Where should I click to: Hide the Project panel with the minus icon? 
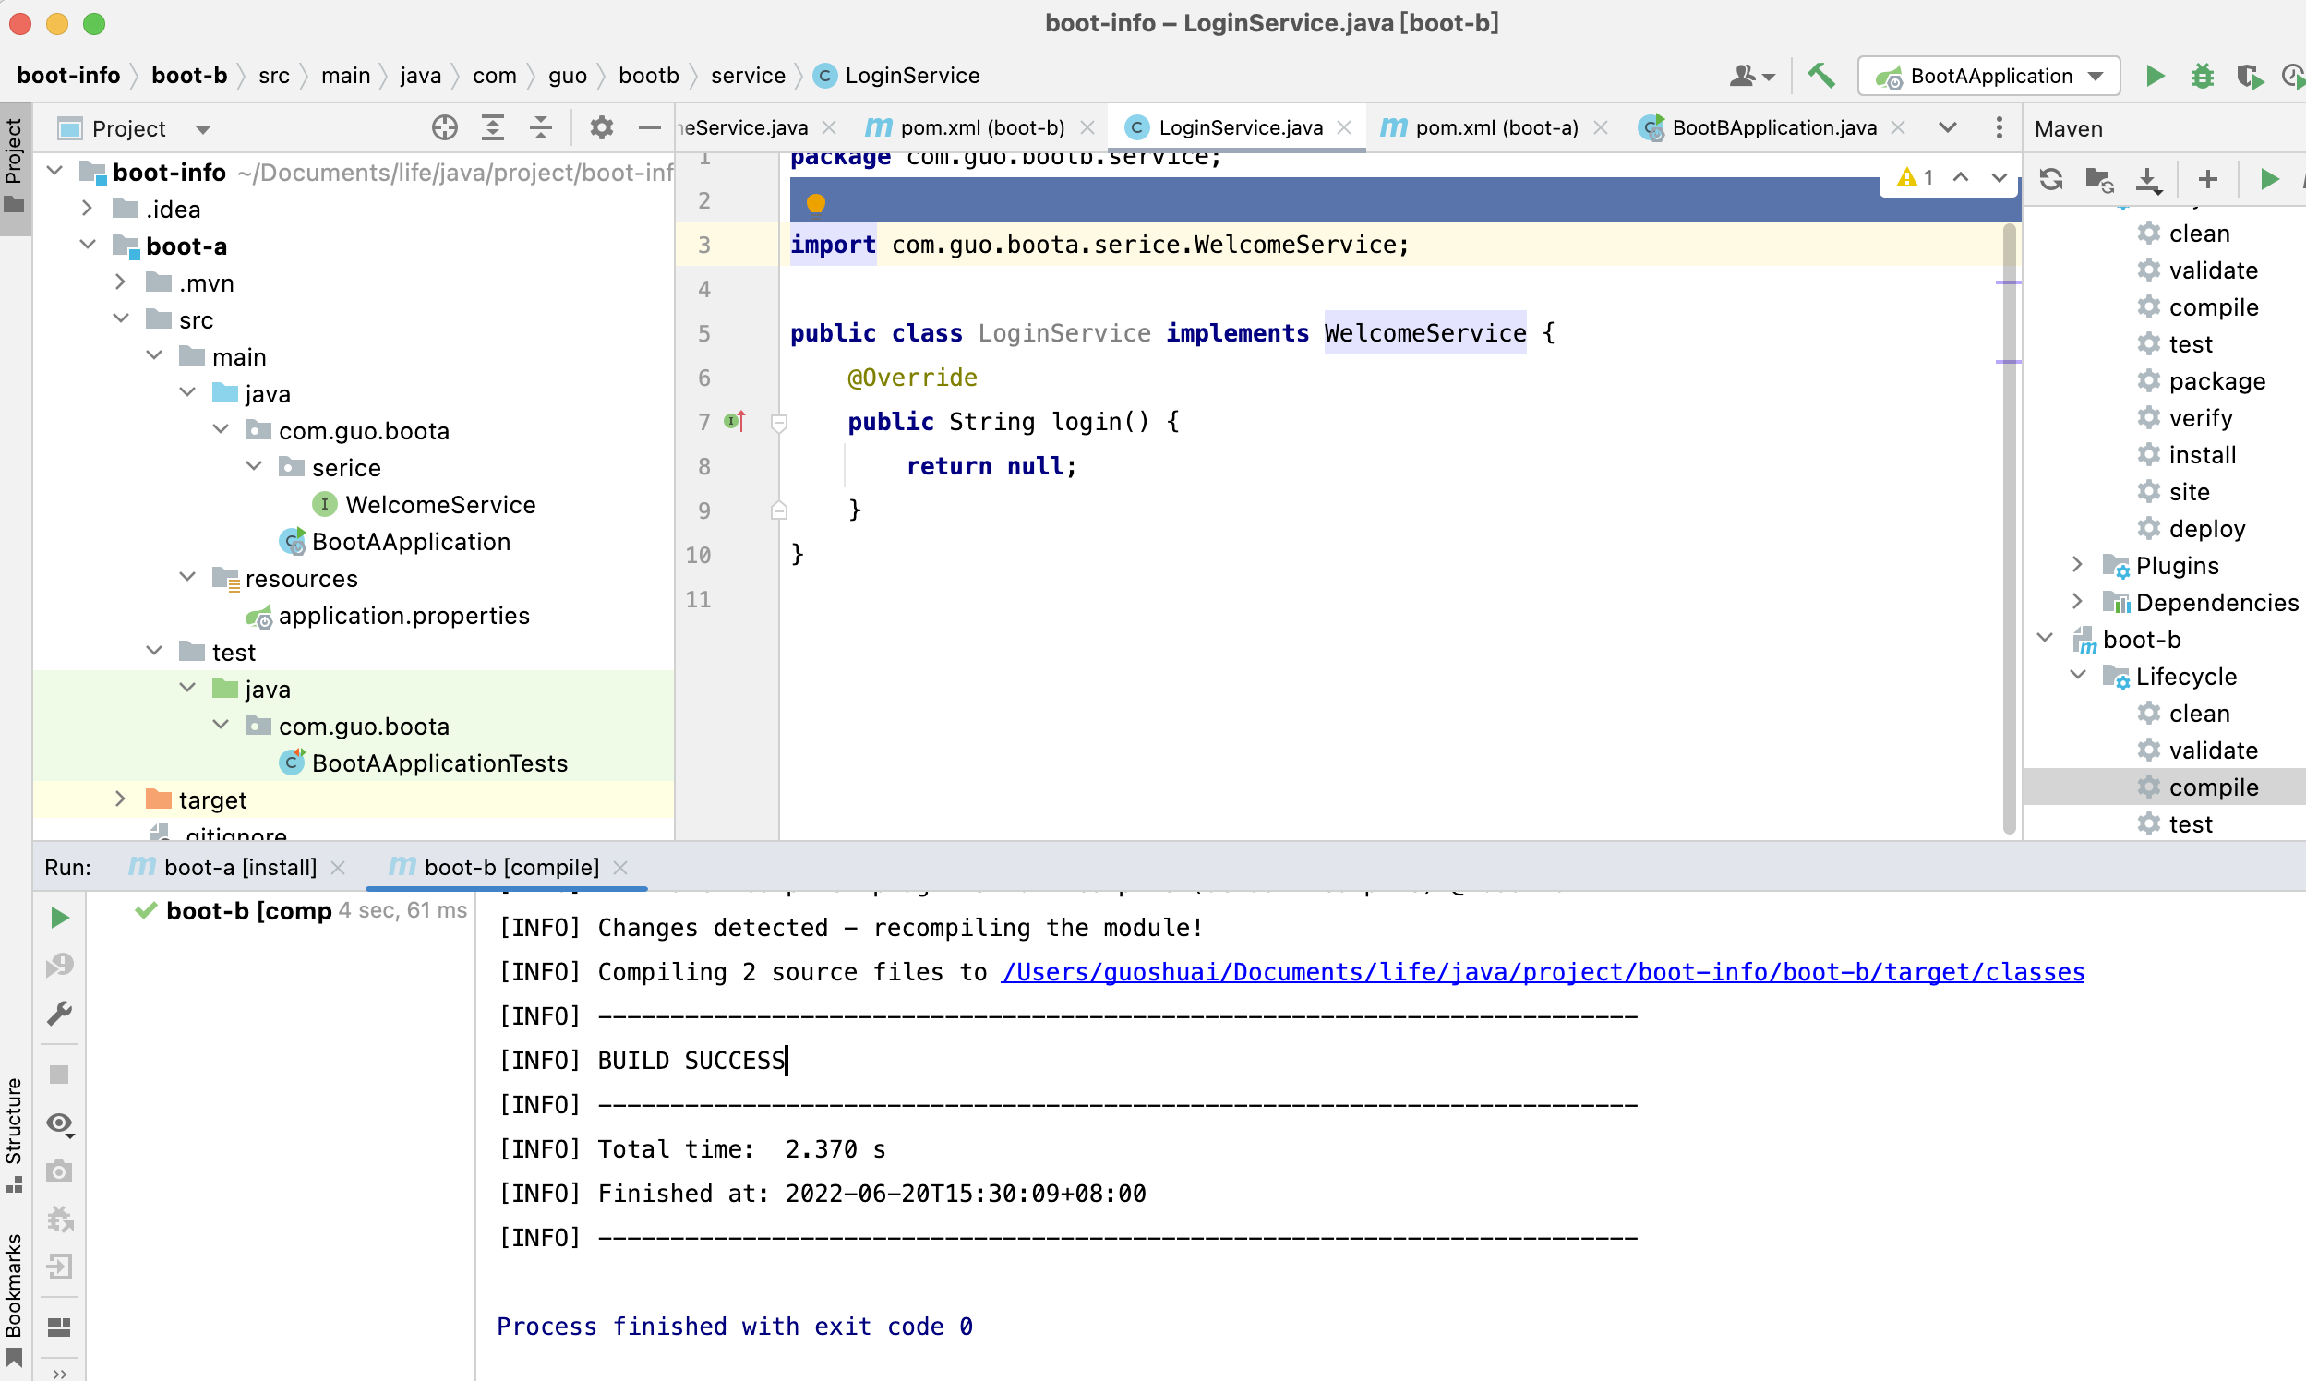[x=650, y=127]
